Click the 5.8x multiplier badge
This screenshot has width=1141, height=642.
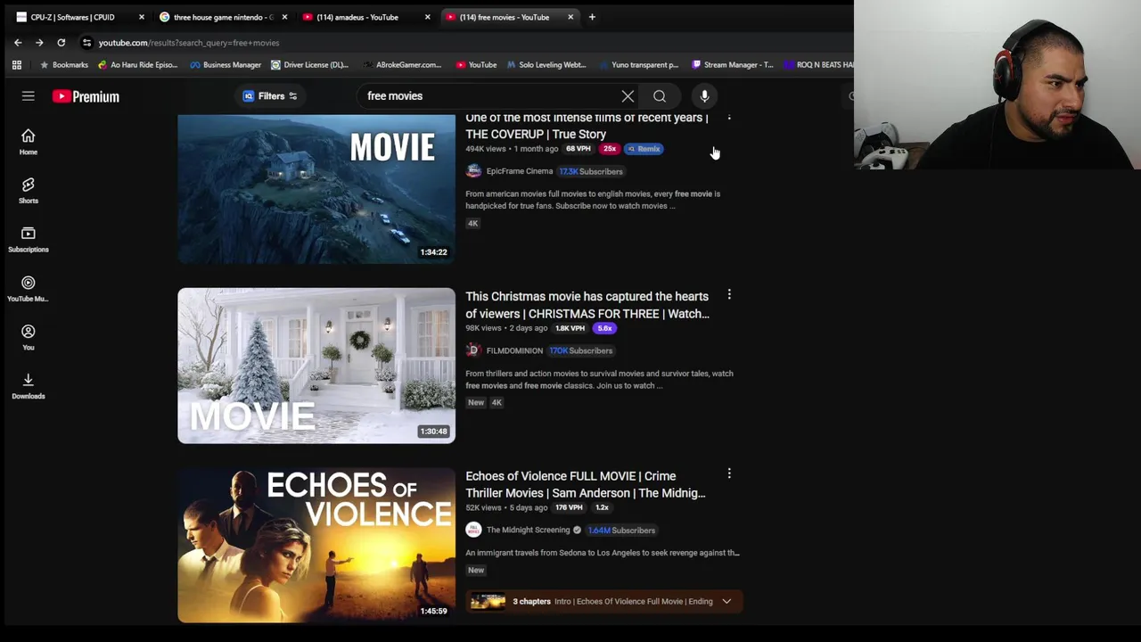(604, 328)
